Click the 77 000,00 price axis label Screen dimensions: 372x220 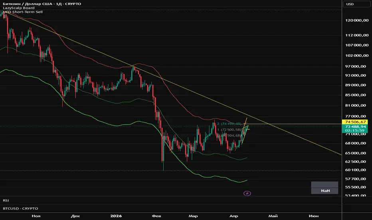coord(356,116)
